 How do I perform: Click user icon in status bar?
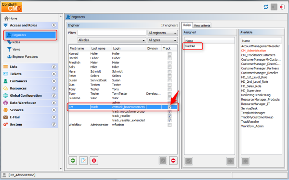pos(4,175)
